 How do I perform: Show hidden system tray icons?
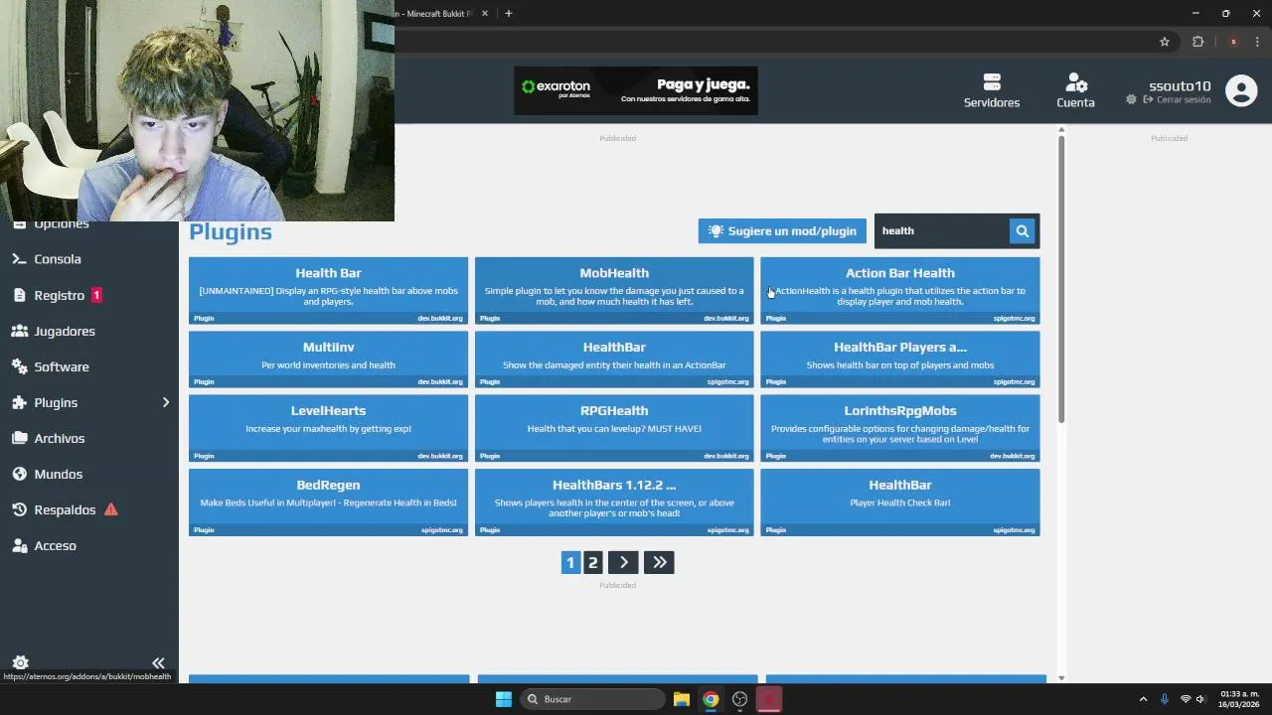pyautogui.click(x=1143, y=699)
